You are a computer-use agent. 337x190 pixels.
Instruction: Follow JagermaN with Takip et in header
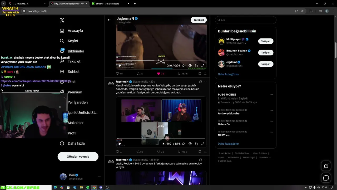point(199,20)
